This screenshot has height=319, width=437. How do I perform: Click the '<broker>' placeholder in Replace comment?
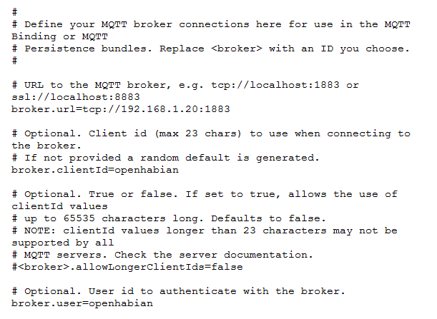pos(237,49)
